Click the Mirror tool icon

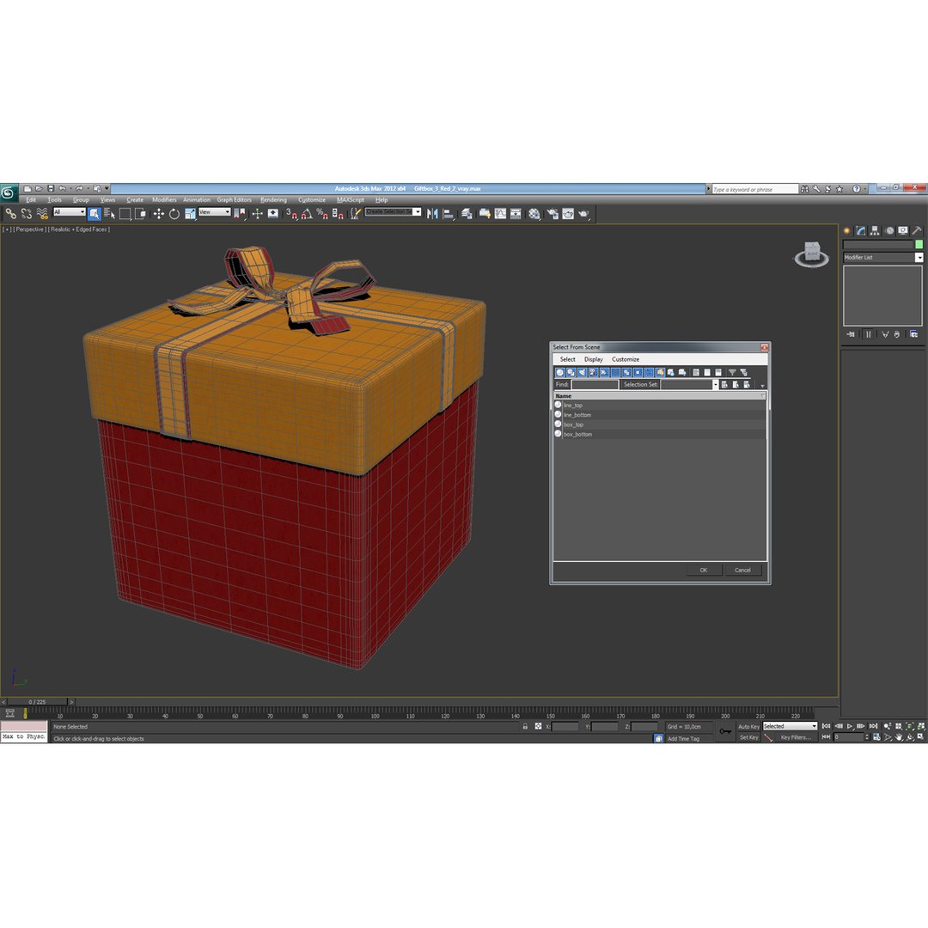click(x=432, y=214)
